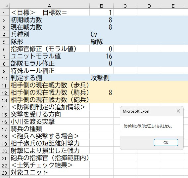Select row 1 header
The height and width of the screenshot is (178, 188).
5,12
